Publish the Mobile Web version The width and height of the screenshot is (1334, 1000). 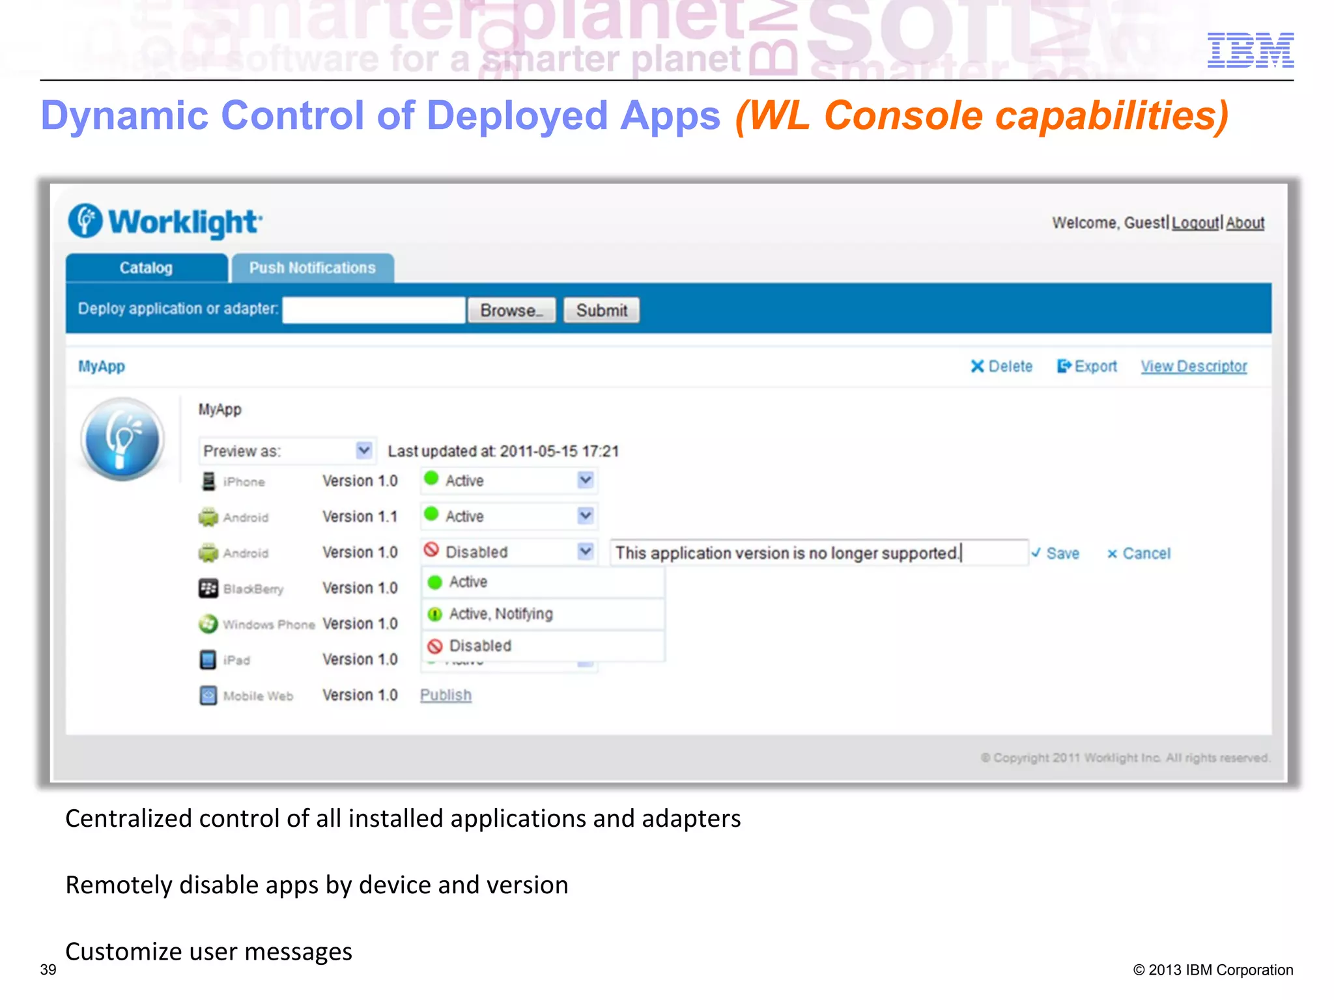(446, 695)
